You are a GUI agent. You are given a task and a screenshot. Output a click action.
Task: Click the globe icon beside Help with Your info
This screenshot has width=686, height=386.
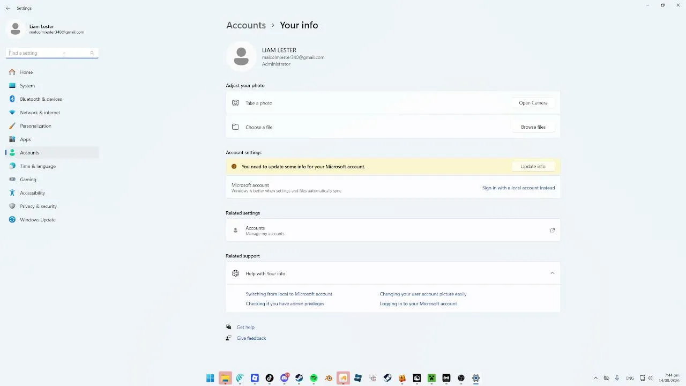(235, 273)
